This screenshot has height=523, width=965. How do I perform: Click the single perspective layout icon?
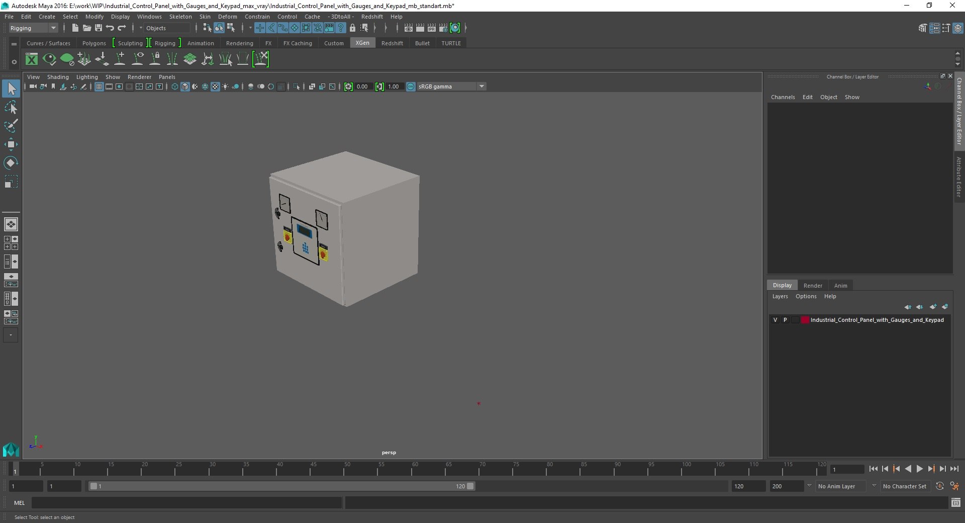[x=11, y=224]
